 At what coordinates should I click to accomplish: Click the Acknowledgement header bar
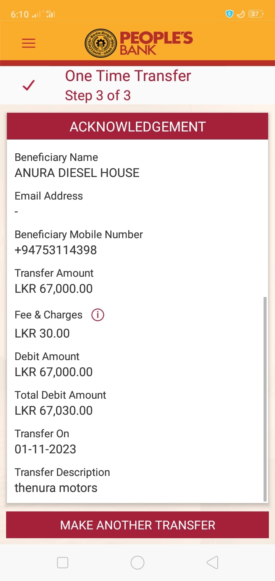pyautogui.click(x=137, y=127)
